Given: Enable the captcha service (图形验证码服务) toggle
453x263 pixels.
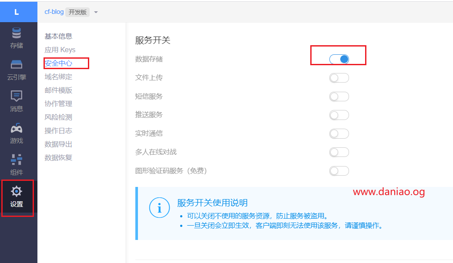Looking at the screenshot, I should (x=339, y=171).
